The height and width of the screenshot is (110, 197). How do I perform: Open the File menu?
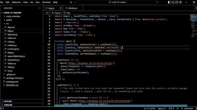pyautogui.click(x=1, y=2)
